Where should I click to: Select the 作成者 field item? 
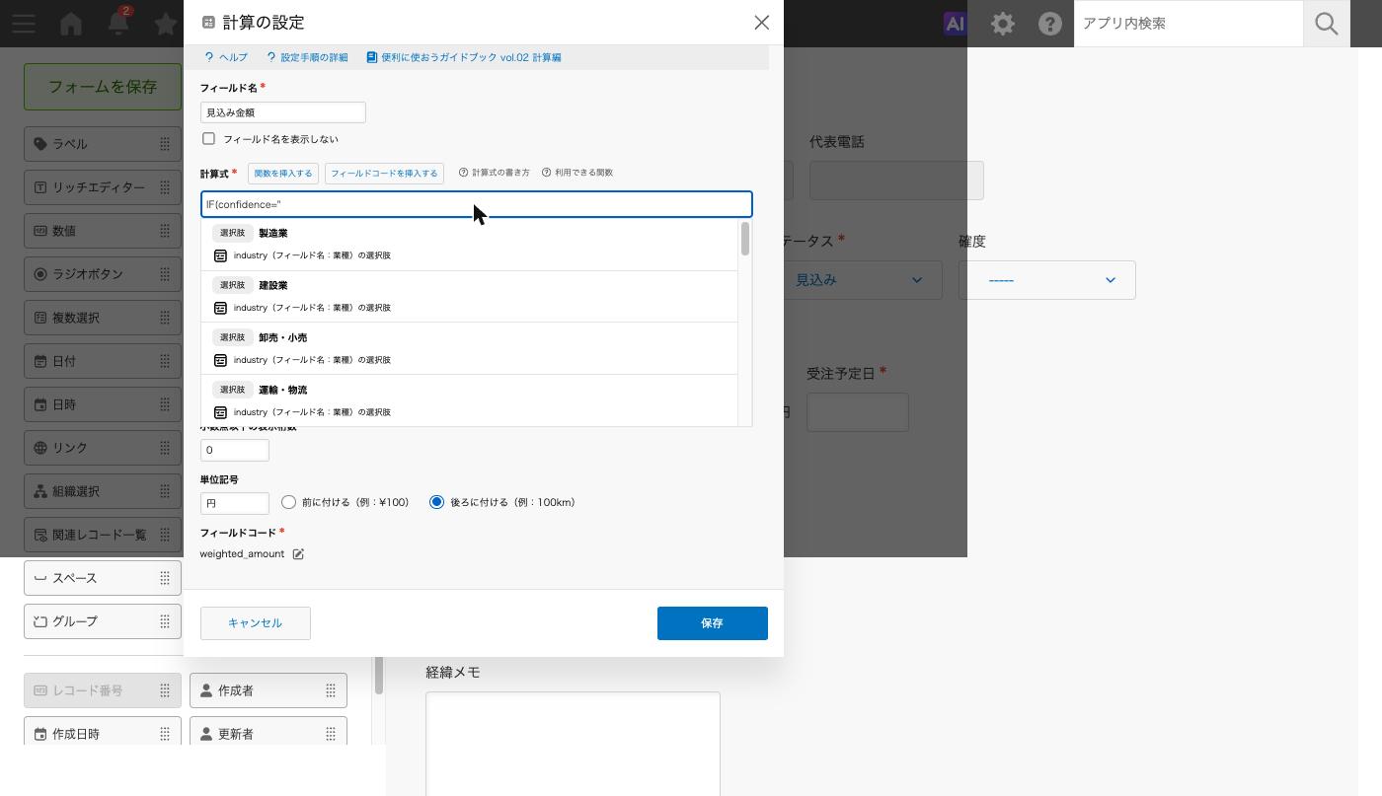click(x=269, y=690)
